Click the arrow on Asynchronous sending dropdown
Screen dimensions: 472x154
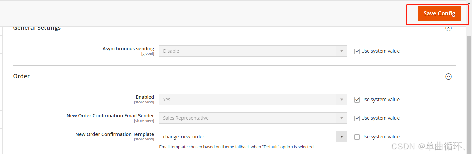(x=341, y=51)
